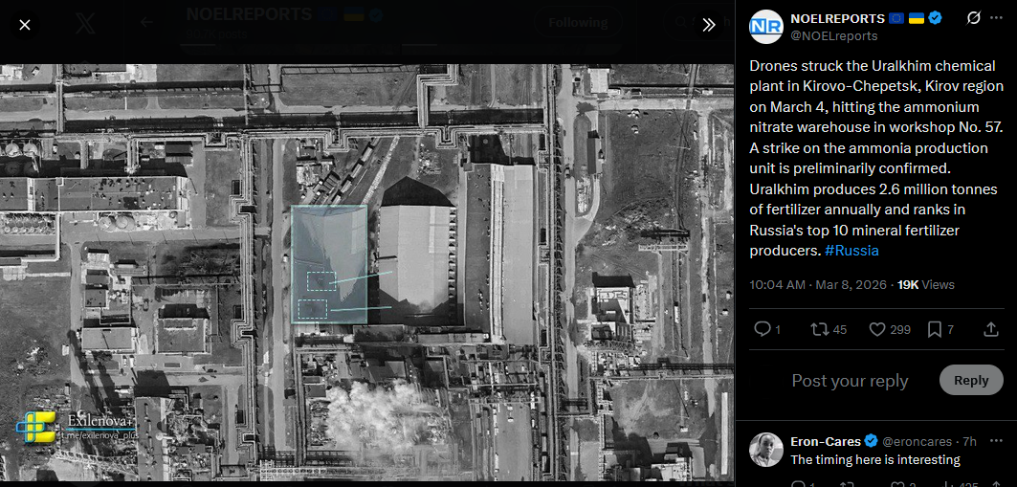Open the three-dot menu on Eron-Cares reply
The width and height of the screenshot is (1017, 487).
[996, 441]
